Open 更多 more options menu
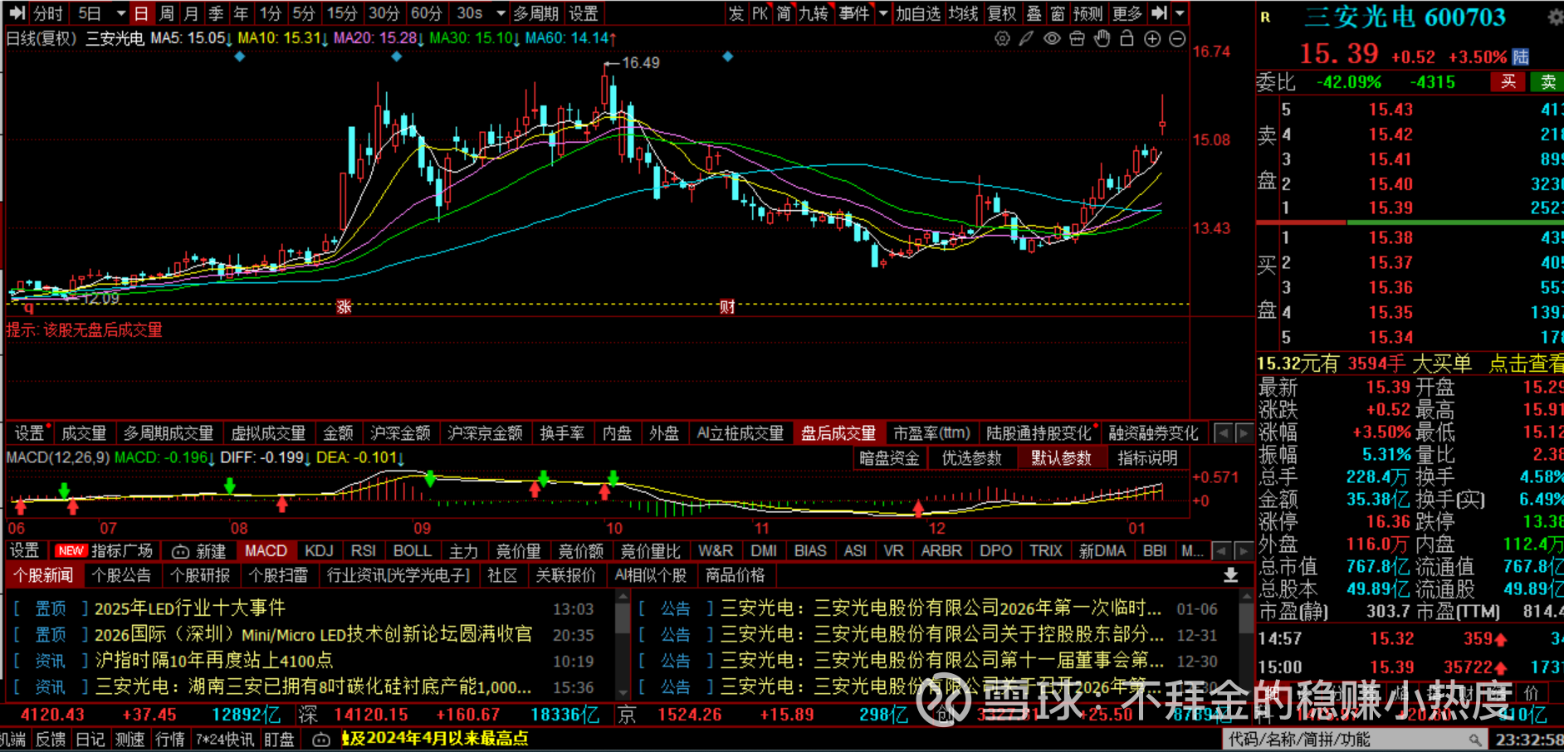This screenshot has width=1564, height=752. (1127, 13)
